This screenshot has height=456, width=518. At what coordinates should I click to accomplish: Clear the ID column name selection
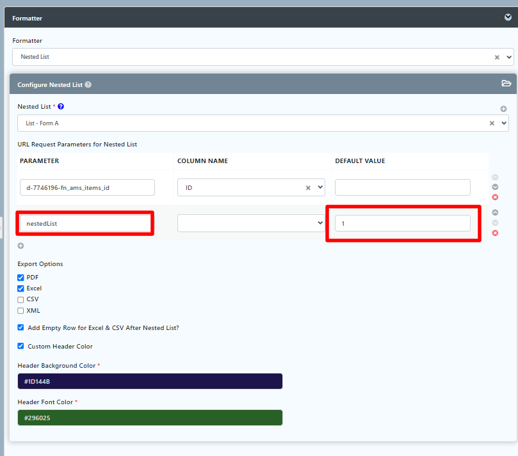(x=308, y=188)
